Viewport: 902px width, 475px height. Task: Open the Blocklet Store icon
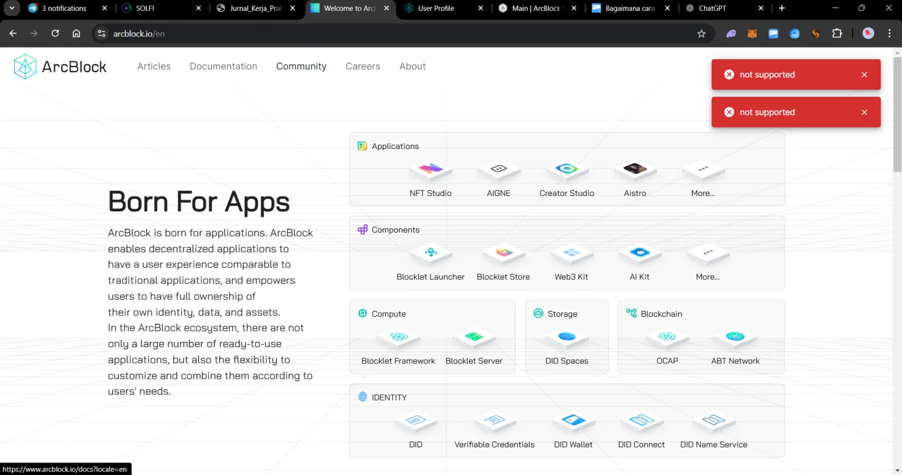[503, 254]
